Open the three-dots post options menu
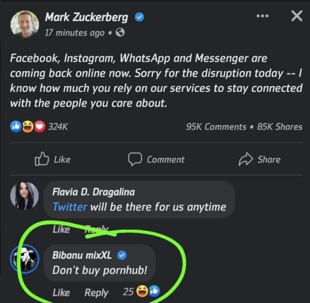The width and height of the screenshot is (310, 303). [x=262, y=16]
